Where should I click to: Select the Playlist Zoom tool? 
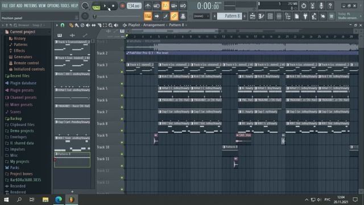point(110,25)
